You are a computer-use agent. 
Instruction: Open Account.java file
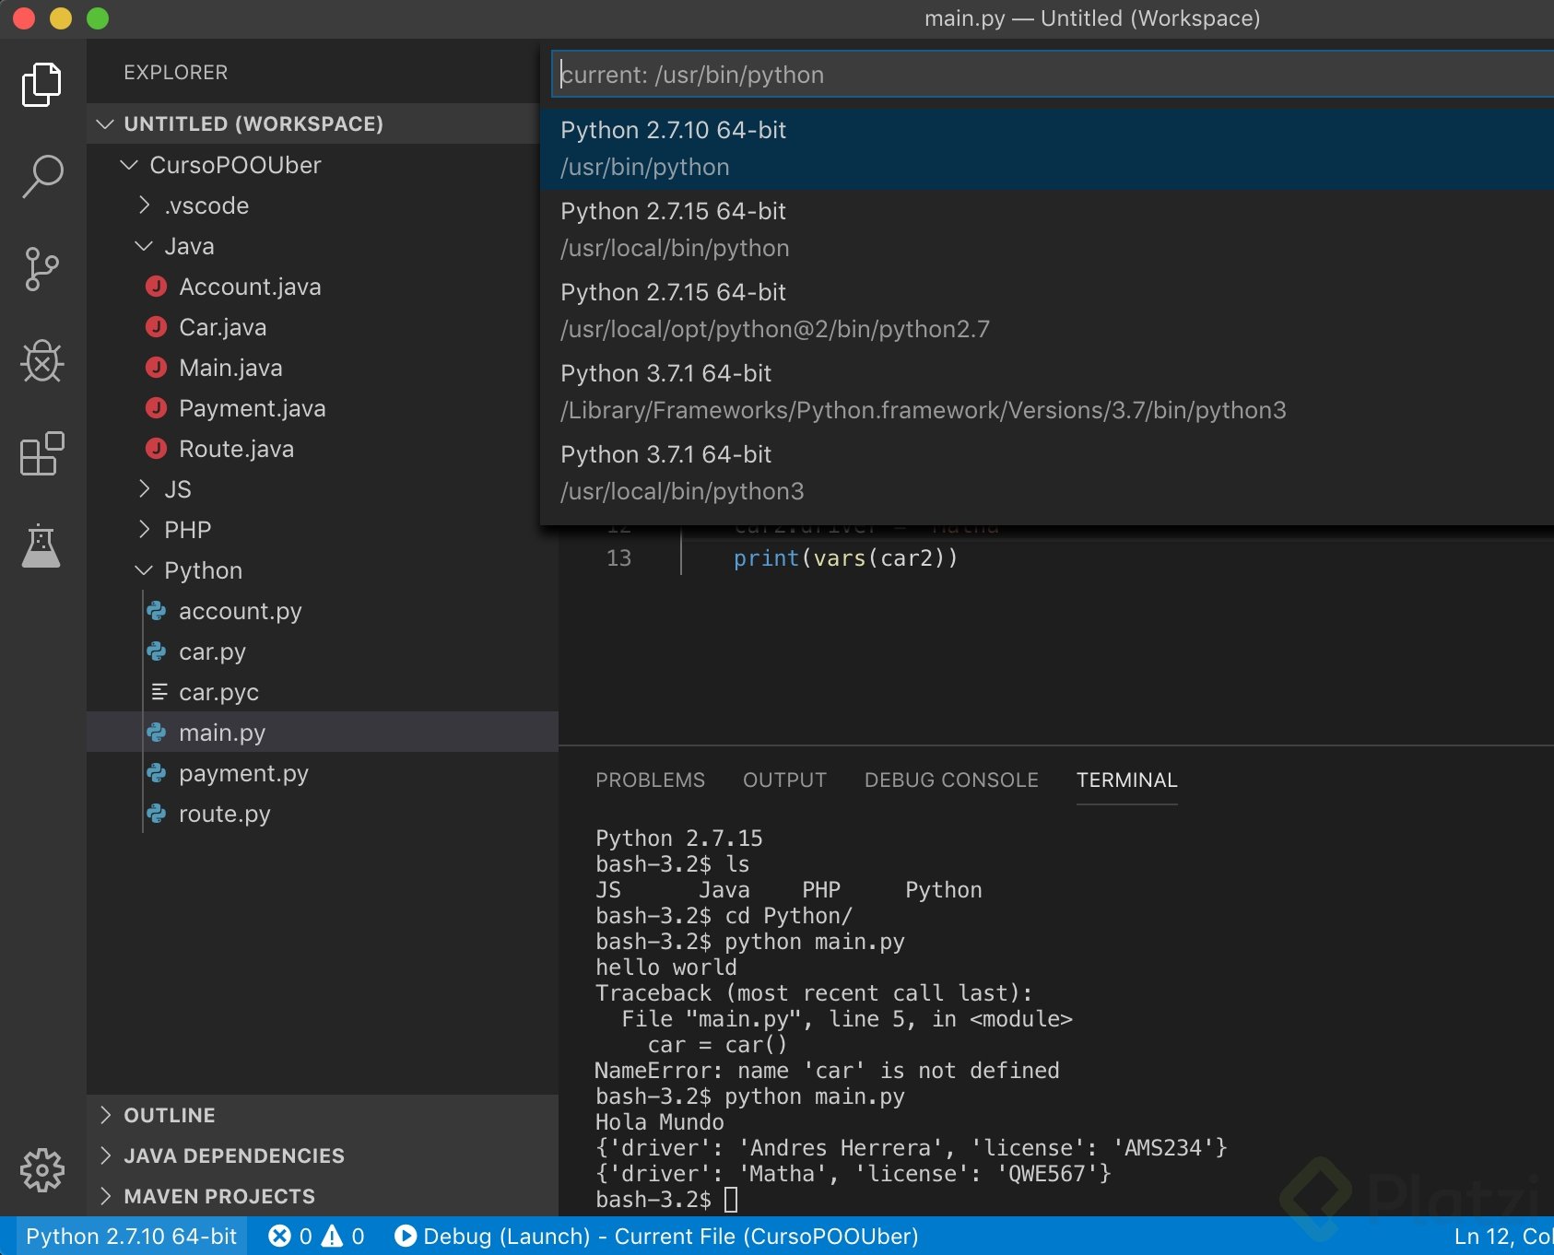pos(250,287)
